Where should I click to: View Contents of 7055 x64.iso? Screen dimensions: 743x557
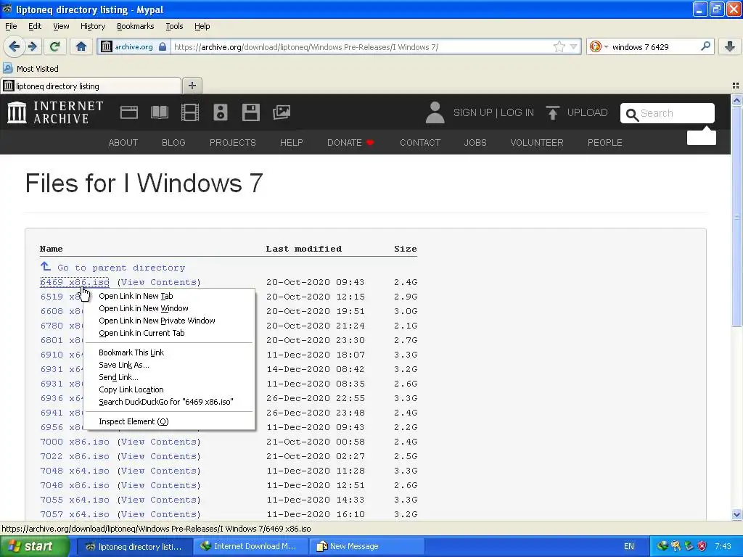(159, 500)
